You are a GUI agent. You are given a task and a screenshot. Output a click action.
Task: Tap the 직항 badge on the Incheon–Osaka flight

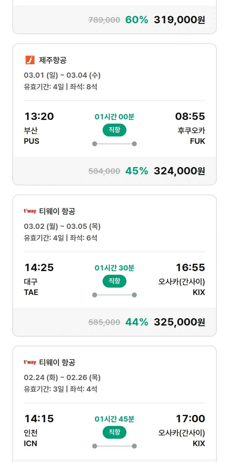click(x=114, y=432)
